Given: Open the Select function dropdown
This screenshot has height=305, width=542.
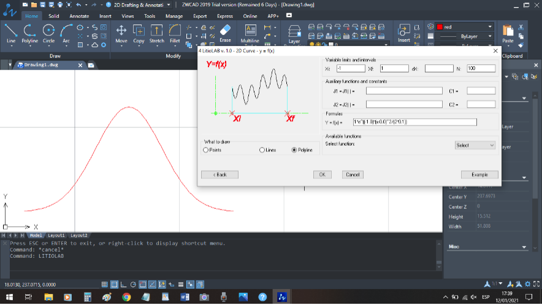Looking at the screenshot, I should 475,145.
